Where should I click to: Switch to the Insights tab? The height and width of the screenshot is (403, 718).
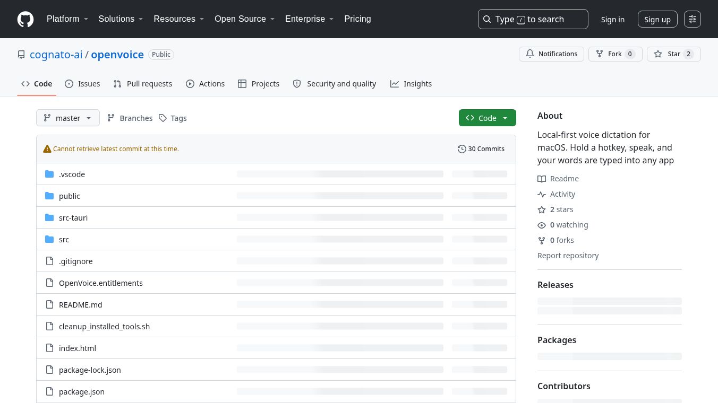point(411,84)
